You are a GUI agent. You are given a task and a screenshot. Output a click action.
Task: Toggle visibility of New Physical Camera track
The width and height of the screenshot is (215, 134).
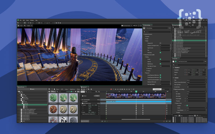[98, 103]
